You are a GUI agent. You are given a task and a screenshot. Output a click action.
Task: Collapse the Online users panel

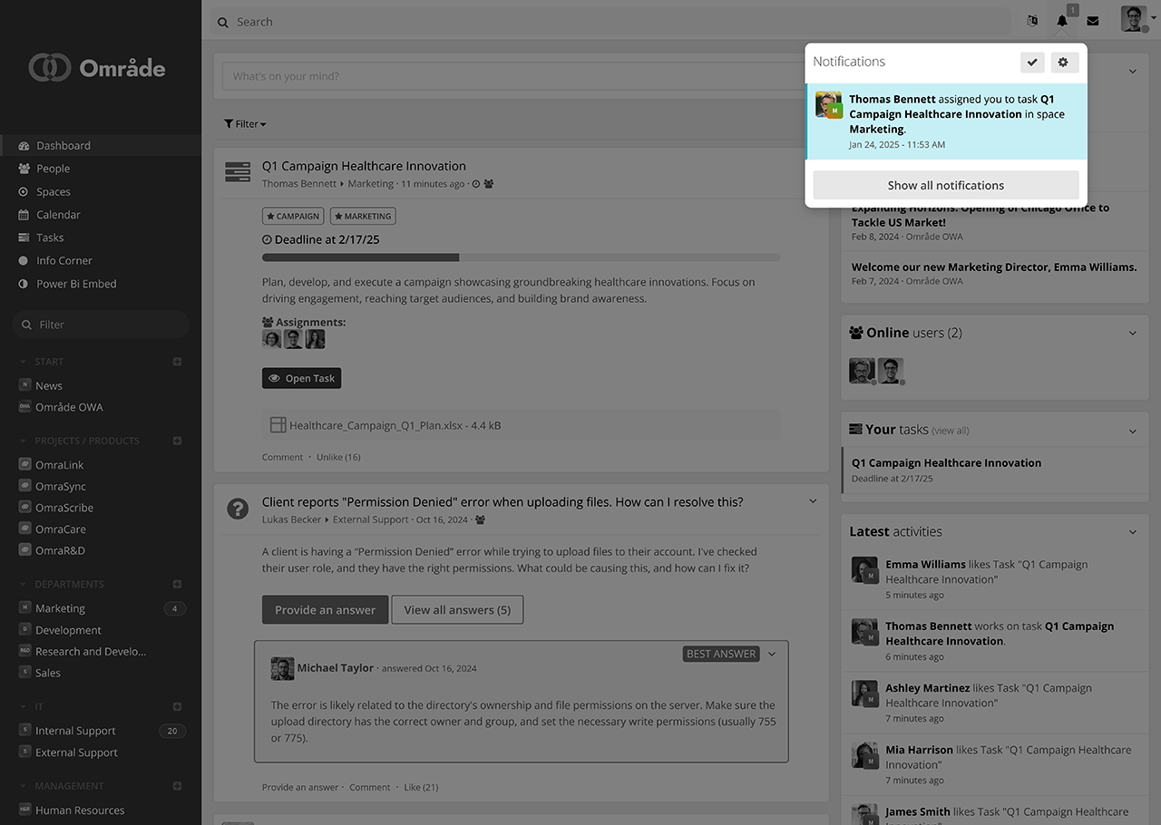(x=1132, y=333)
